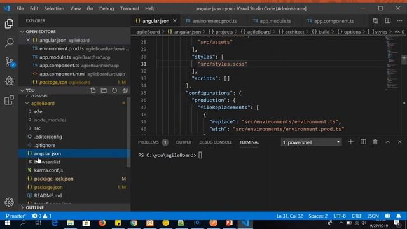The height and width of the screenshot is (229, 407).
Task: Close the angular.json editor tab
Action: point(175,21)
